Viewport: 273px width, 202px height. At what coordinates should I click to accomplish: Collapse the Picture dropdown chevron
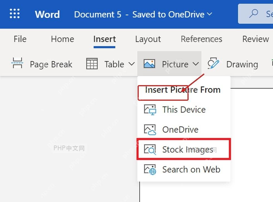point(196,64)
